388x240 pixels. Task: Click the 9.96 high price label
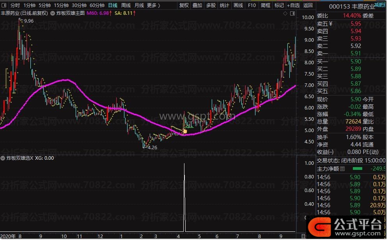coord(29,21)
